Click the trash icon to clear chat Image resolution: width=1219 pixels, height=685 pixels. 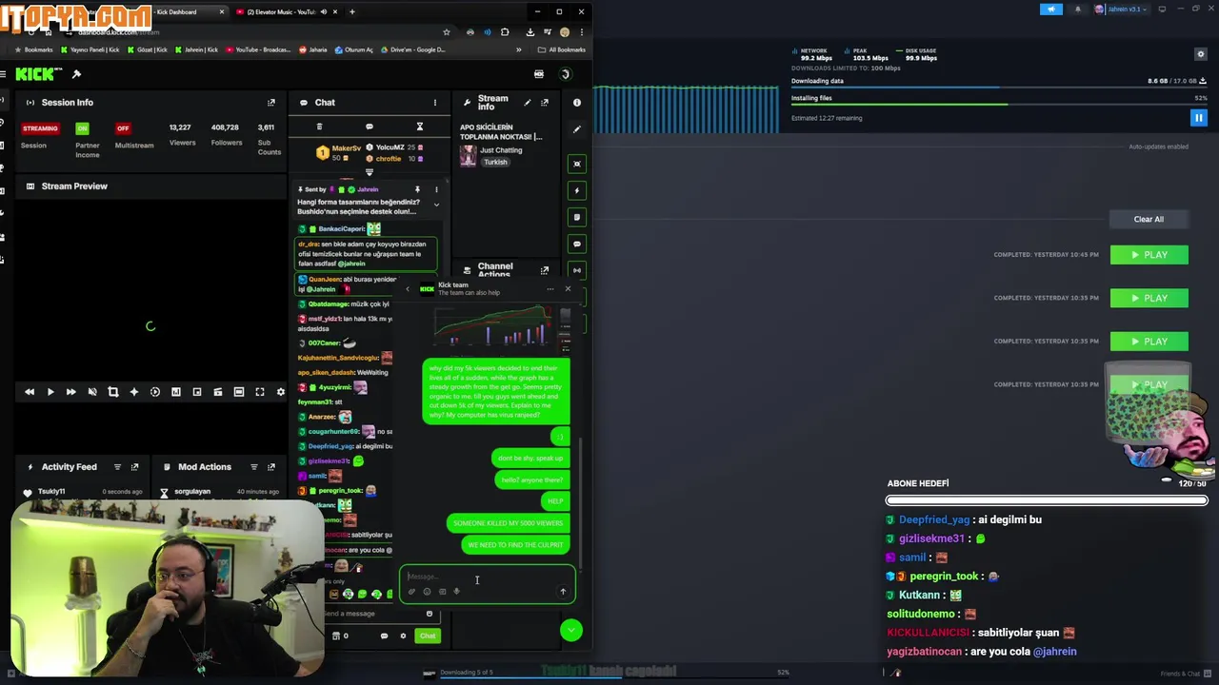(319, 127)
